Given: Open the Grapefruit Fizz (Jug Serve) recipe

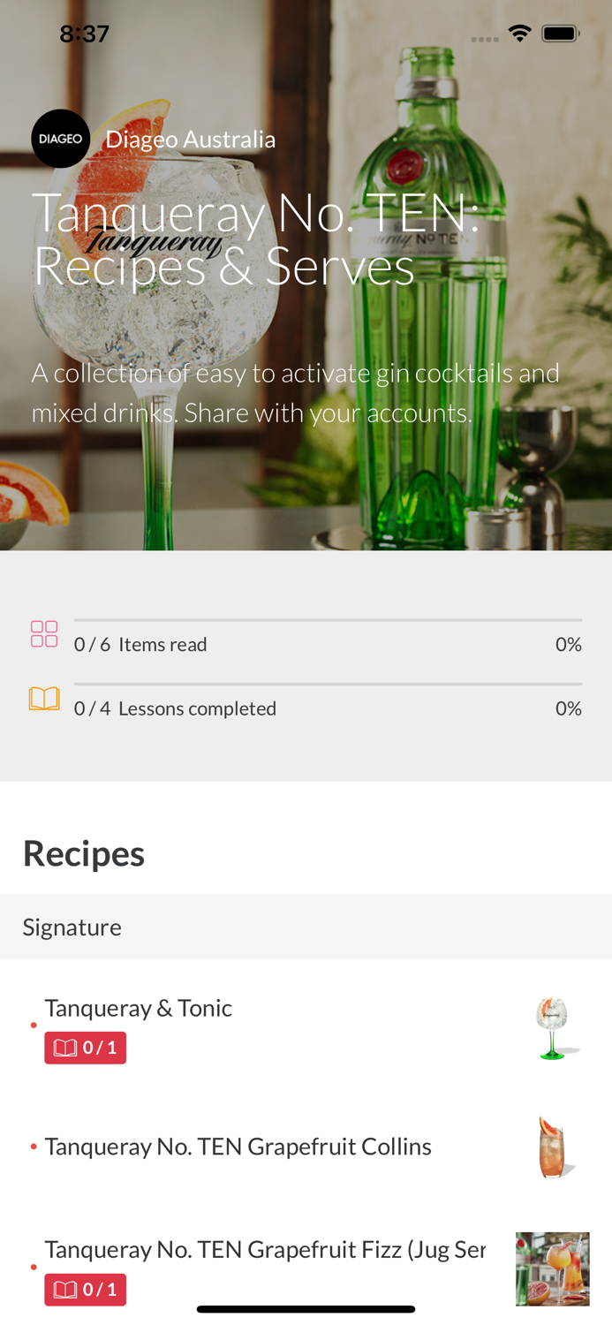Looking at the screenshot, I should pyautogui.click(x=265, y=1249).
